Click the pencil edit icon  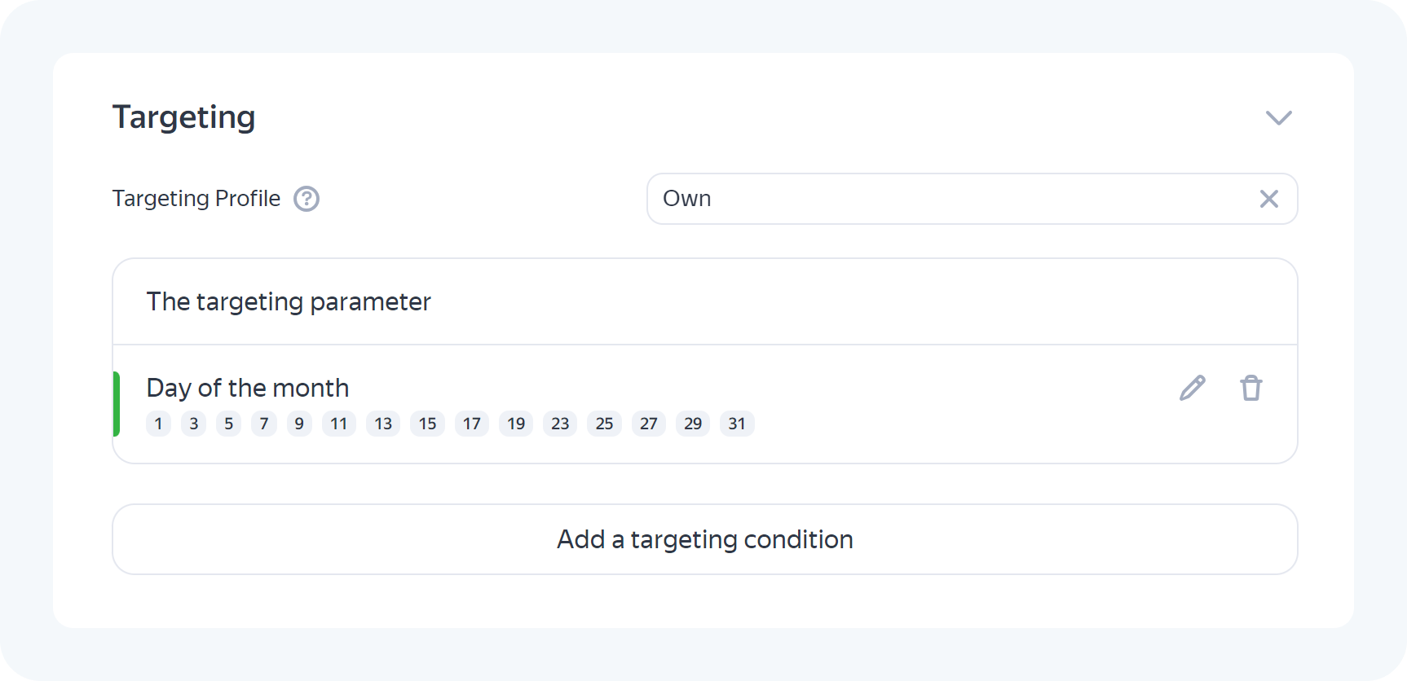click(x=1192, y=388)
